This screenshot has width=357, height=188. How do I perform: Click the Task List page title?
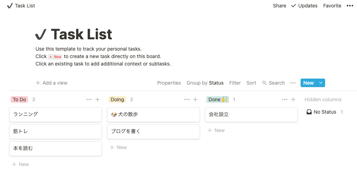click(81, 34)
